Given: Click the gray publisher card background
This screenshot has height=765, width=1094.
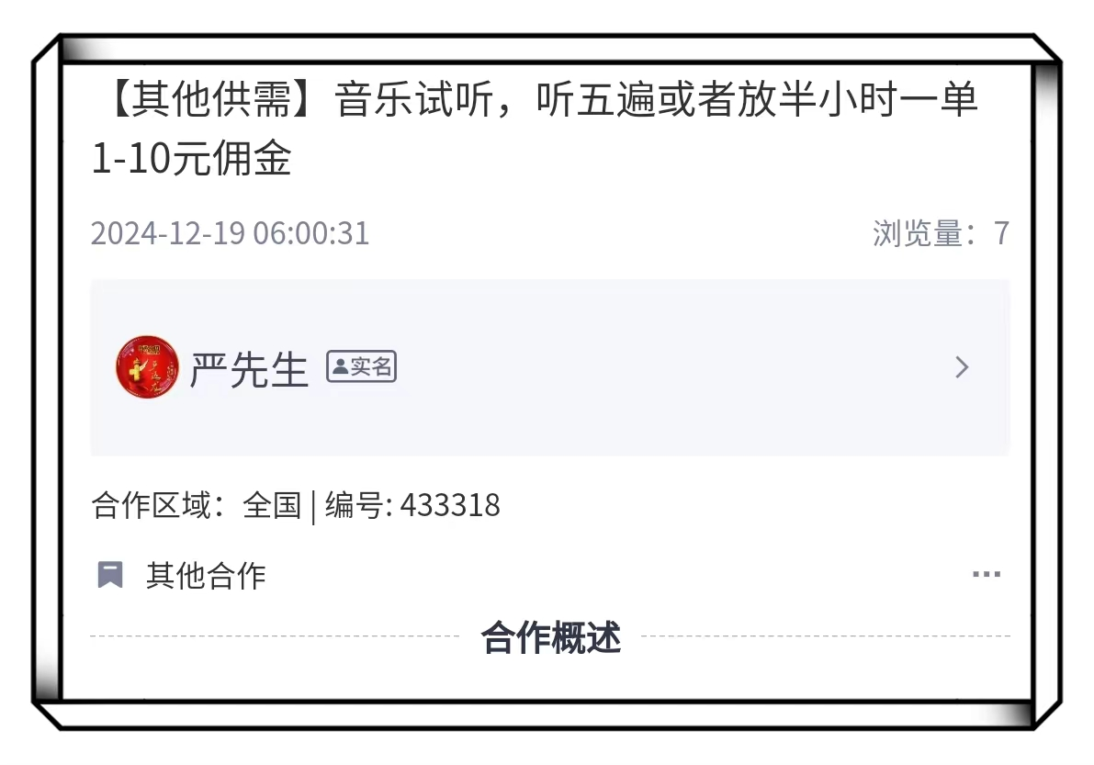Looking at the screenshot, I should (x=550, y=367).
